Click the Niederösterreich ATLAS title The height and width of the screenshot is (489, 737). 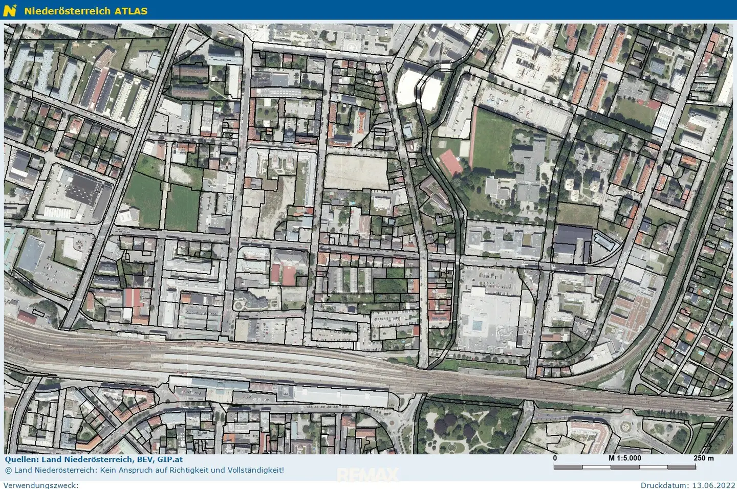click(86, 11)
